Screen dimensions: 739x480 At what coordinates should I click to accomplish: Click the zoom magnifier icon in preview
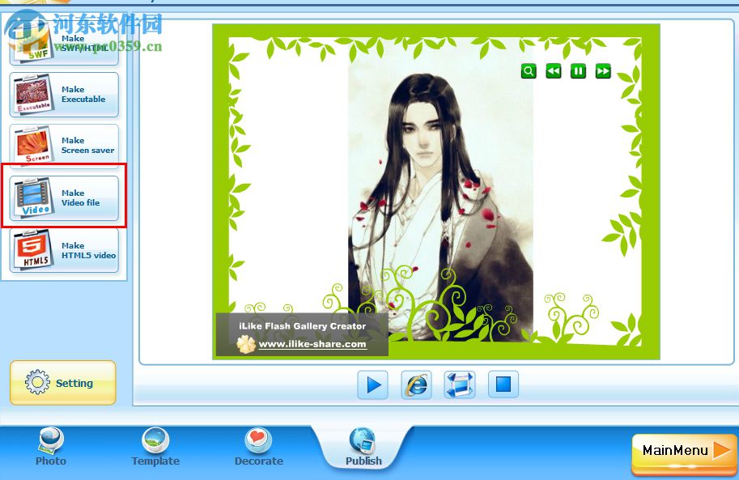tap(529, 71)
